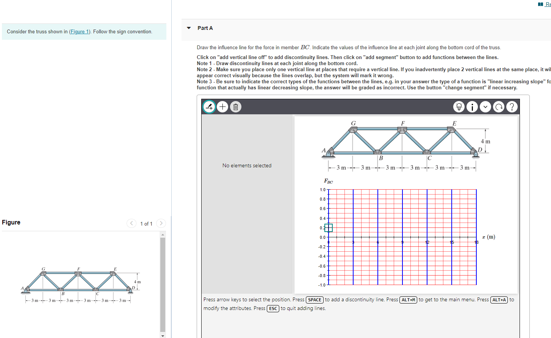Open the hint lightbulb
The height and width of the screenshot is (338, 551).
[459, 106]
